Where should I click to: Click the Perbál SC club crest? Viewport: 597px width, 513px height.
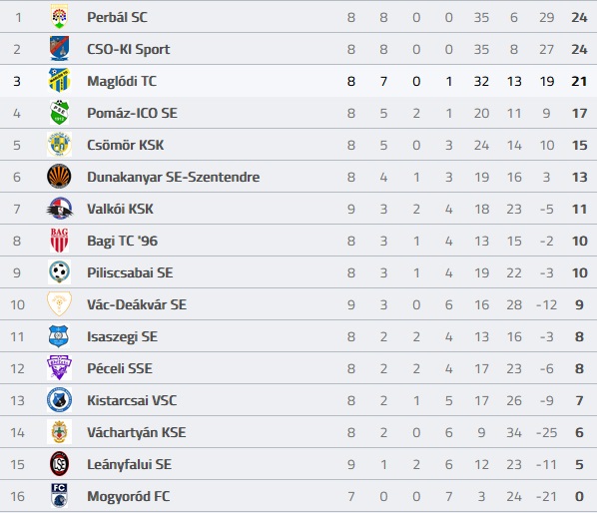point(59,17)
